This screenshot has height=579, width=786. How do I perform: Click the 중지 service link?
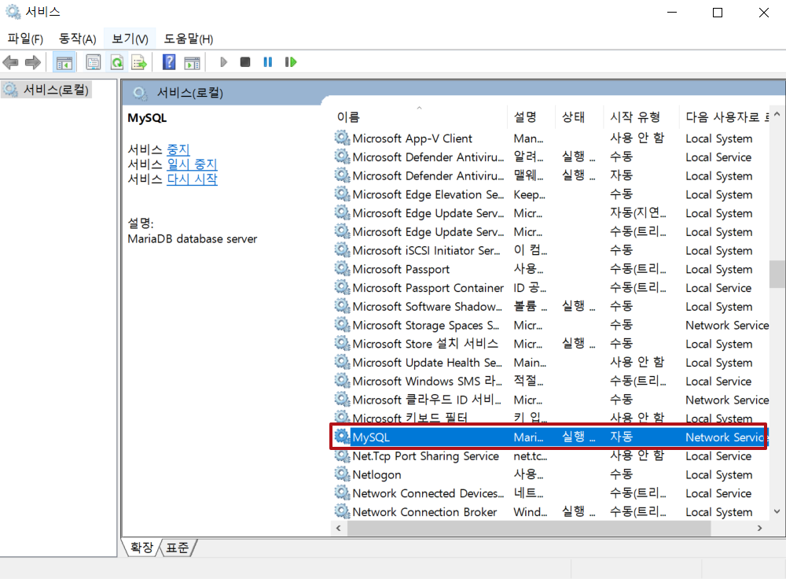[x=178, y=149]
